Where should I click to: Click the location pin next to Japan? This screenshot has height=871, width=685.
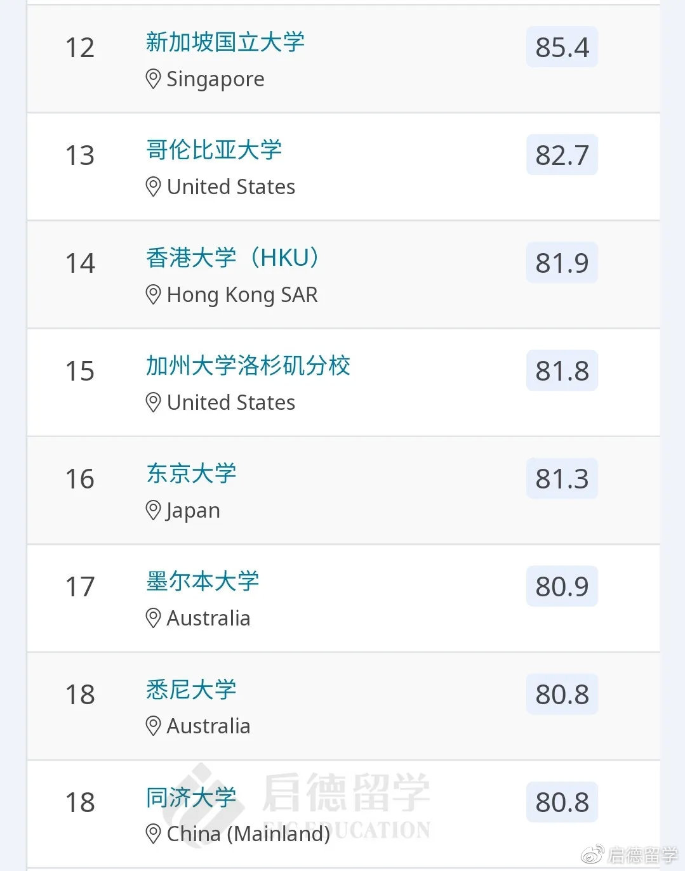pyautogui.click(x=153, y=511)
